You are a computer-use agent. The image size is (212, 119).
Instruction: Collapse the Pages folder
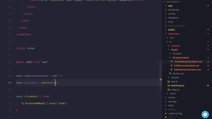point(169,50)
